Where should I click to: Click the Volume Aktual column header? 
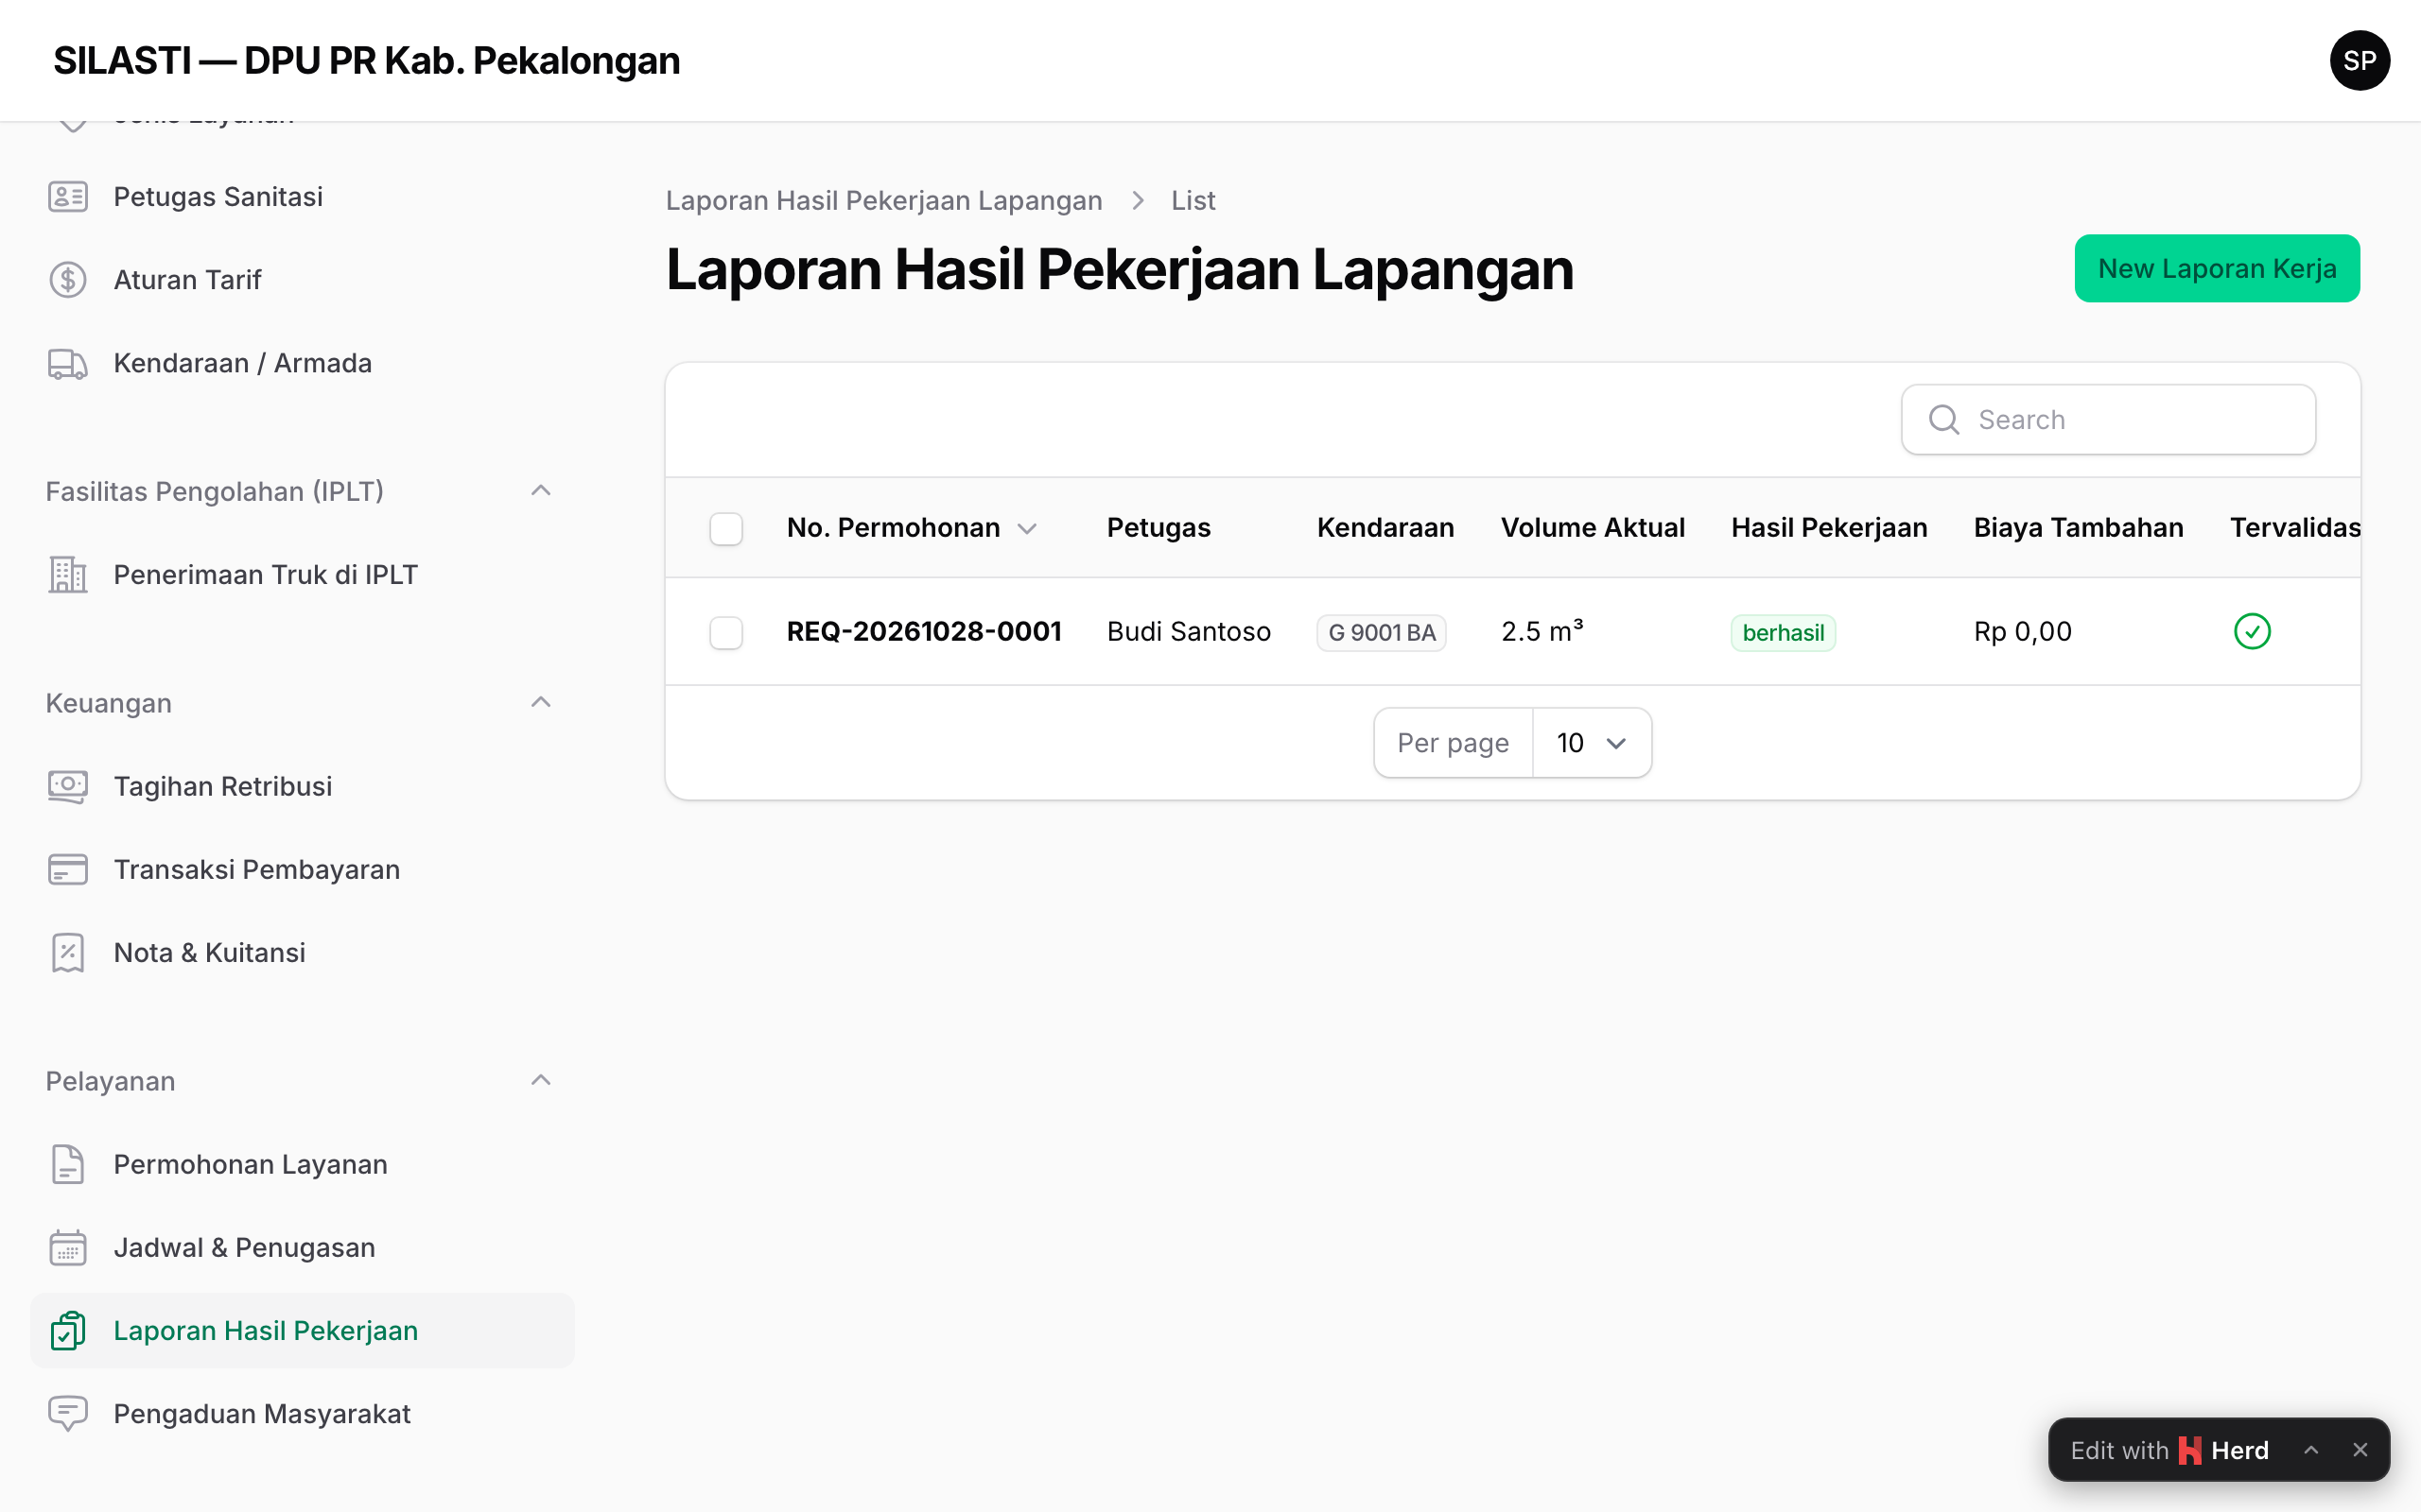tap(1593, 528)
